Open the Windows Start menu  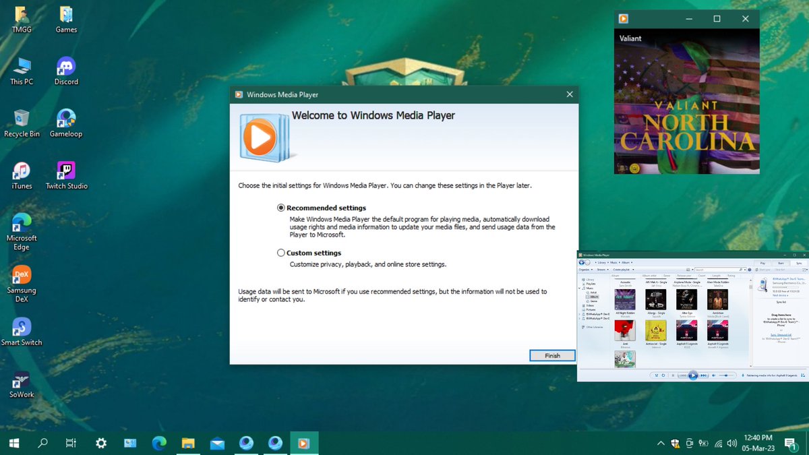(x=13, y=443)
